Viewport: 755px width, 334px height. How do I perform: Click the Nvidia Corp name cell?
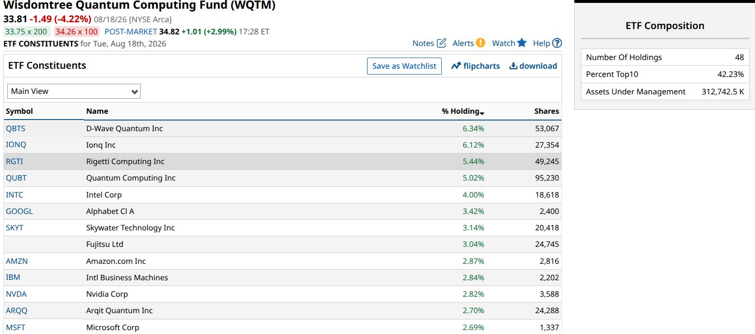(x=107, y=294)
